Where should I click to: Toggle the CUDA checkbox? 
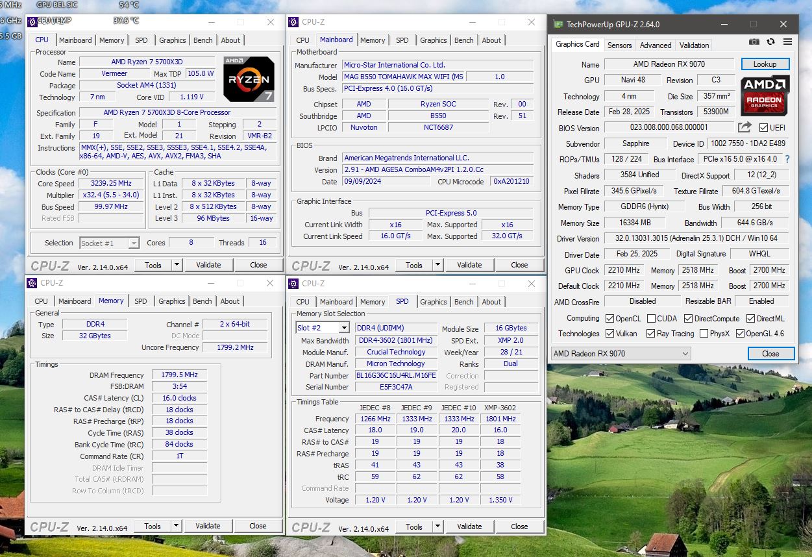(x=650, y=319)
